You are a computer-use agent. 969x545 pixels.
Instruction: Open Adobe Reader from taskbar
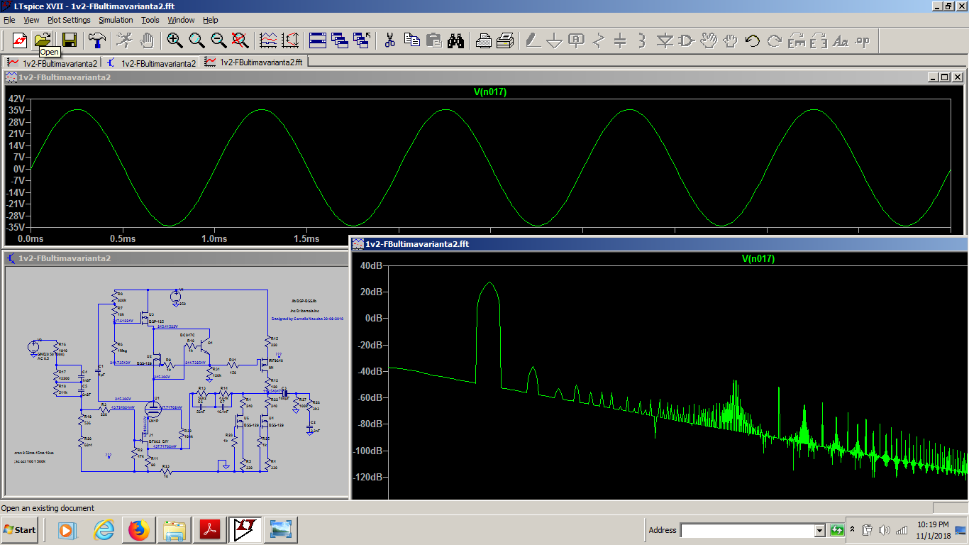coord(210,530)
